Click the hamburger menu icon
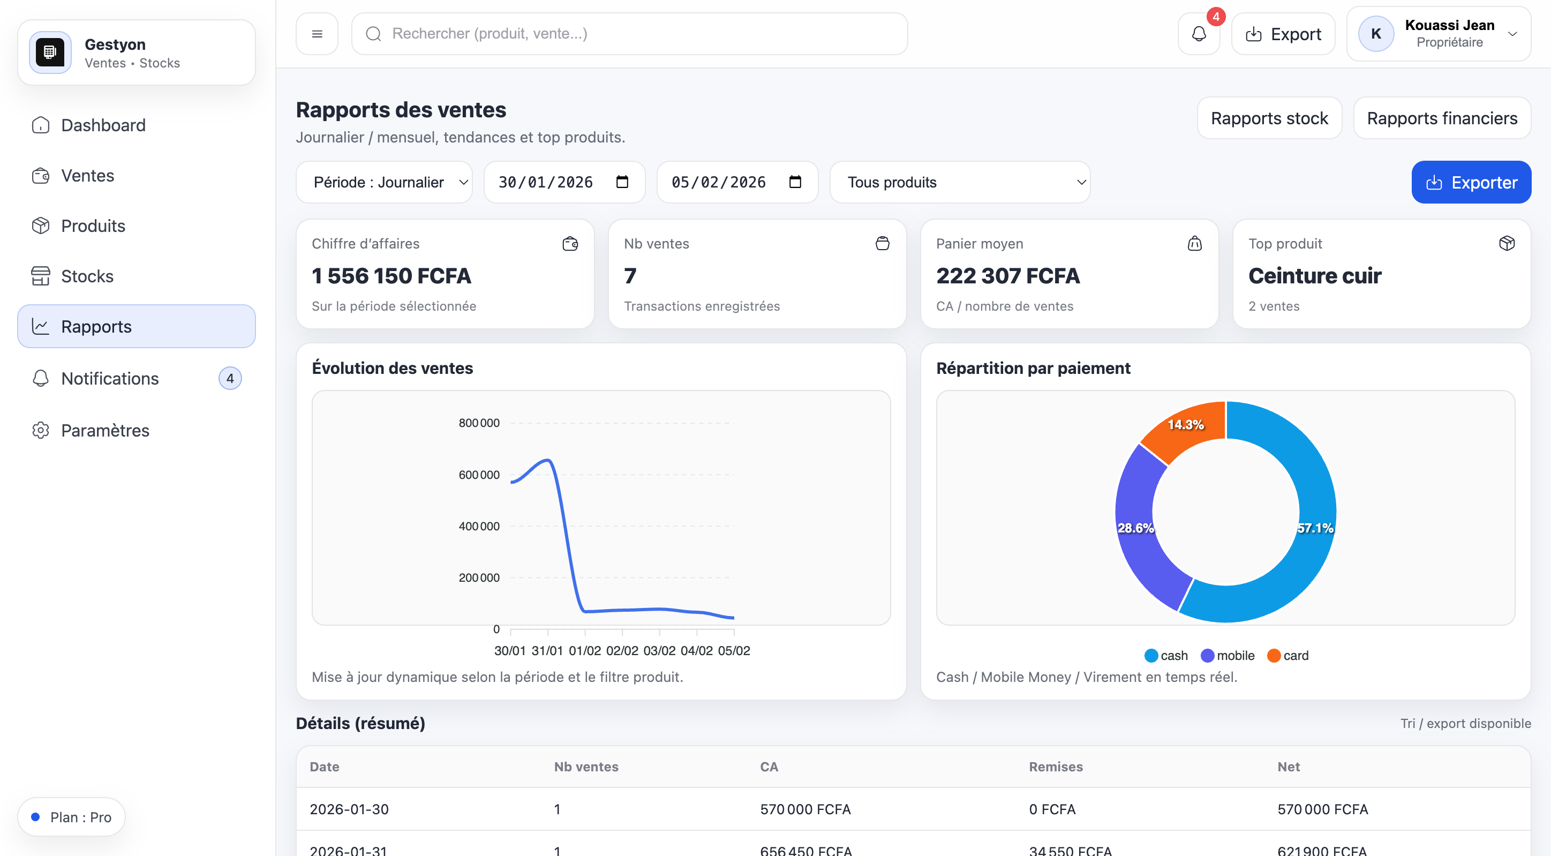Screen dimensions: 1551x856 (317, 34)
